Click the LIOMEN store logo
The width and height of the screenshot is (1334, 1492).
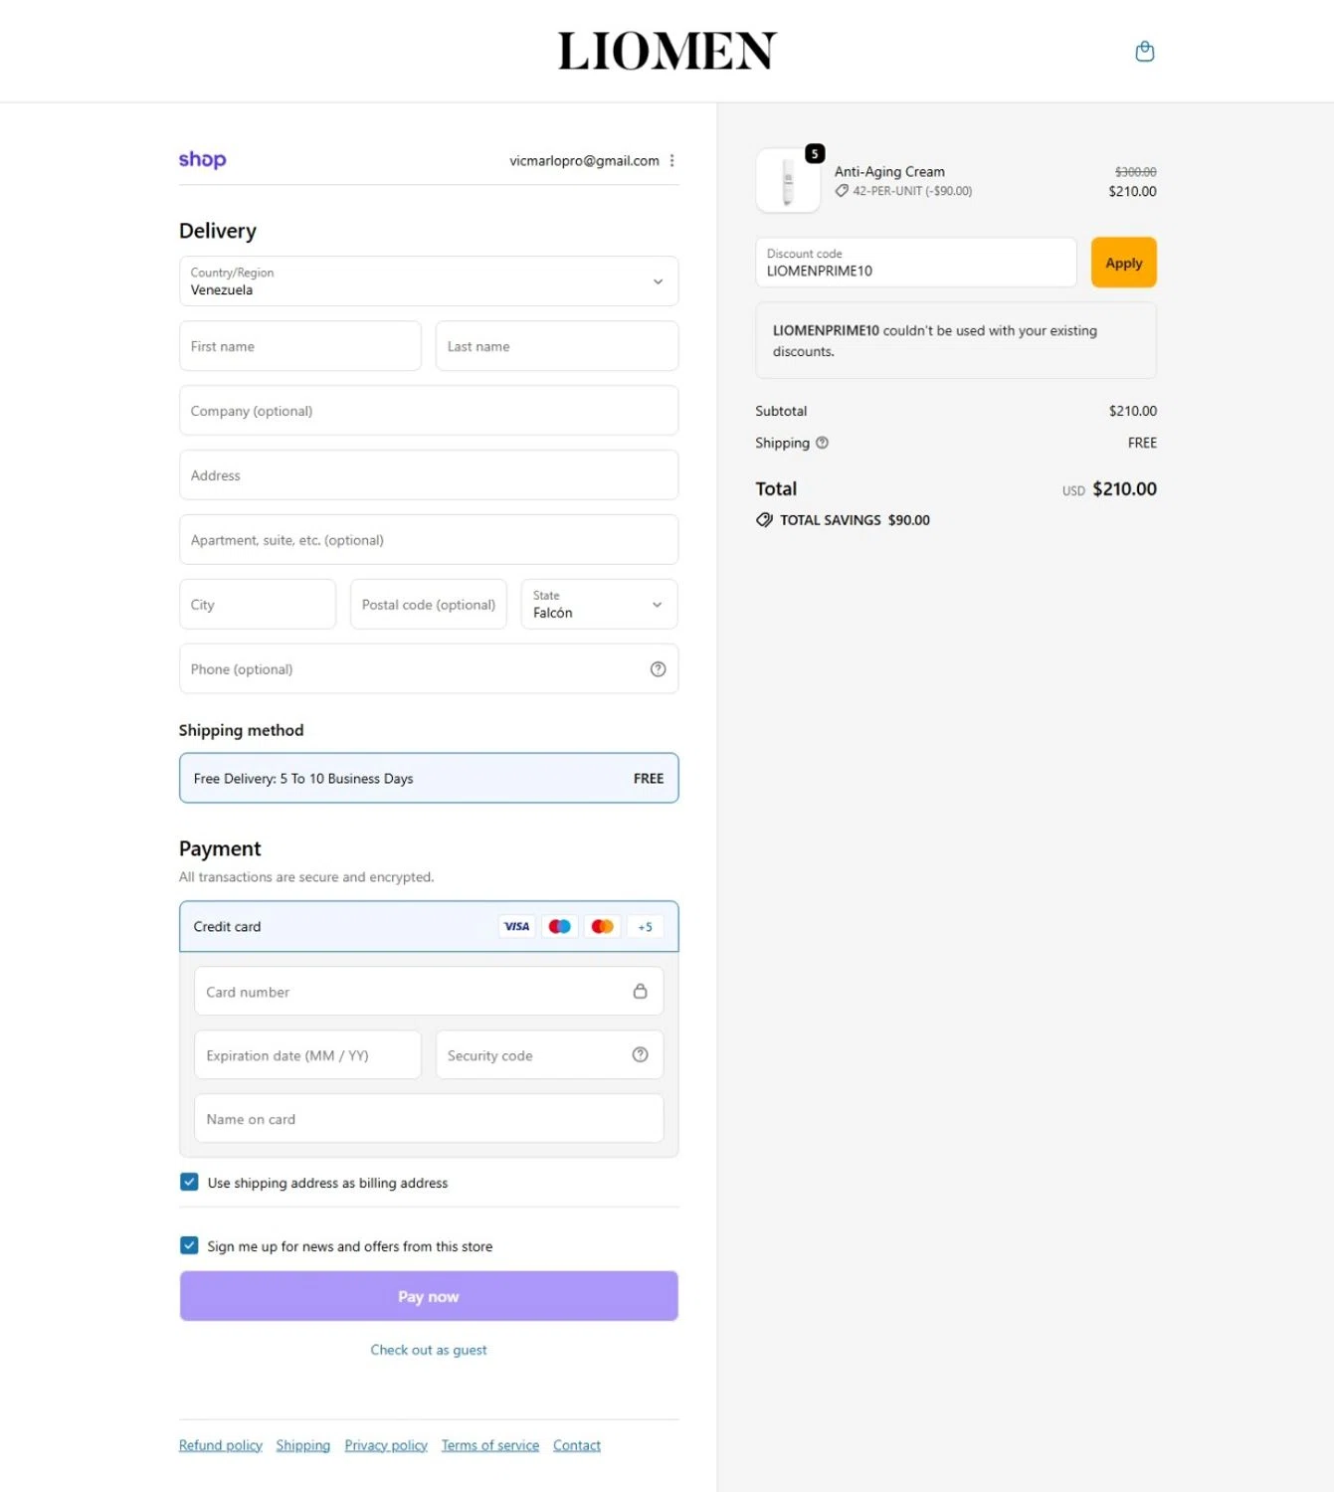pos(667,51)
